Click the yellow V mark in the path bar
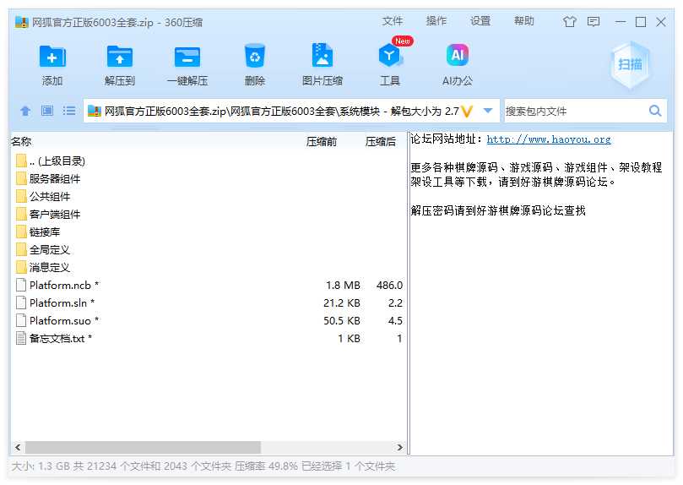The image size is (683, 485). [x=467, y=112]
